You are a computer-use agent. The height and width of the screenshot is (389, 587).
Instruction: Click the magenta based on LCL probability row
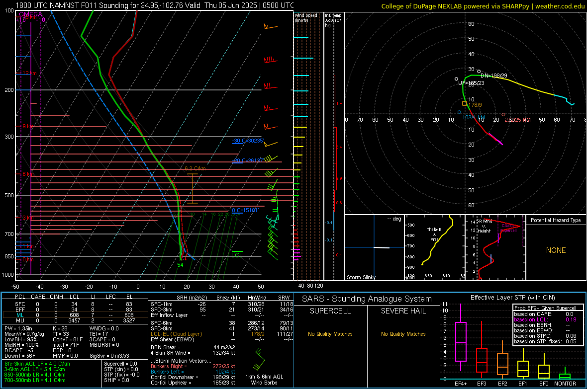[545, 319]
